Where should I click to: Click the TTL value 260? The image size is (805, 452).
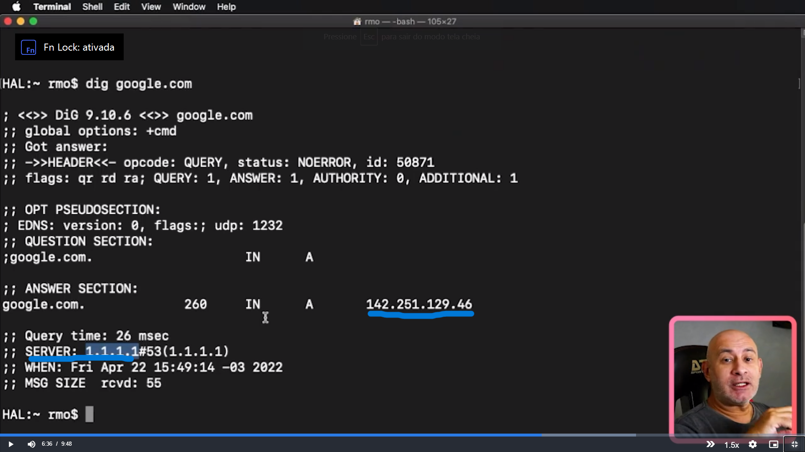click(195, 304)
